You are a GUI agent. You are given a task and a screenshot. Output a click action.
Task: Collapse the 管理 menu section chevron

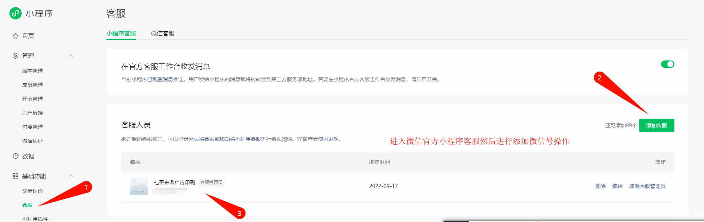point(71,56)
